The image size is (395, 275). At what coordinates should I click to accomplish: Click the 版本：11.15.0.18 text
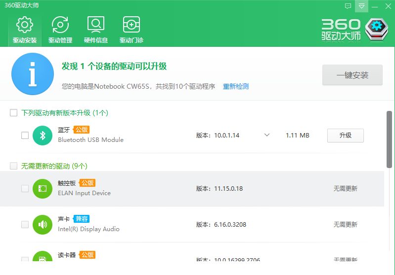click(x=219, y=189)
